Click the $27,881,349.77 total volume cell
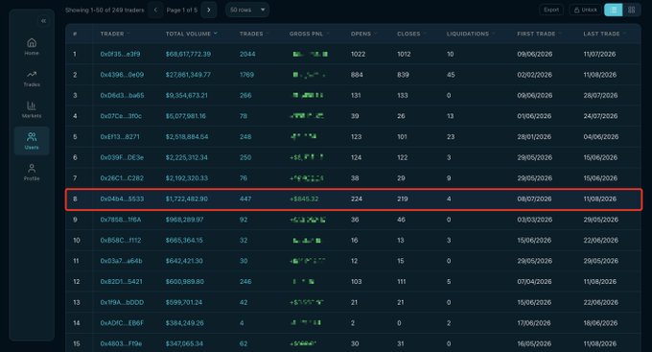The image size is (652, 352). pyautogui.click(x=188, y=75)
